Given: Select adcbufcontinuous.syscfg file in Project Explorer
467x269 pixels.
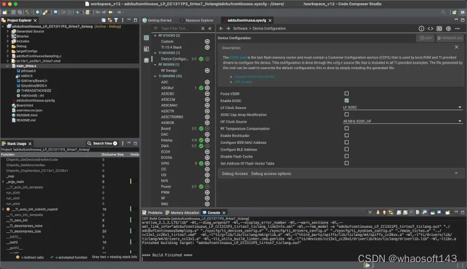Looking at the screenshot, I should tap(35, 100).
